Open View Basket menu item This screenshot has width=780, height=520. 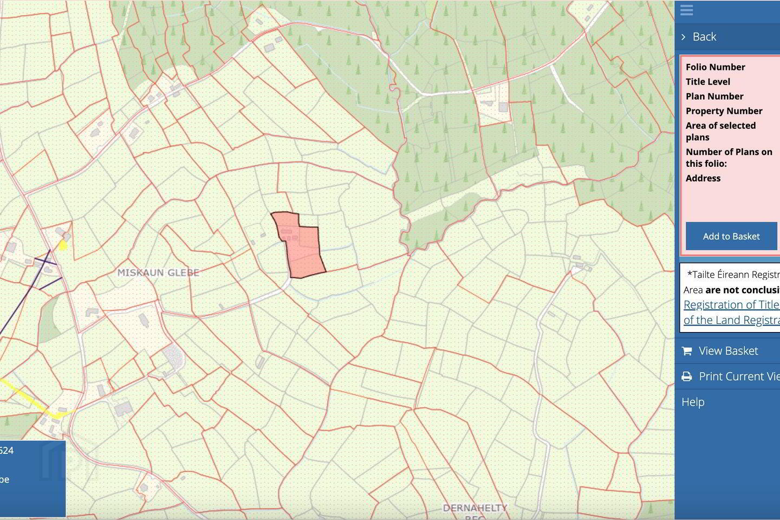pos(728,351)
